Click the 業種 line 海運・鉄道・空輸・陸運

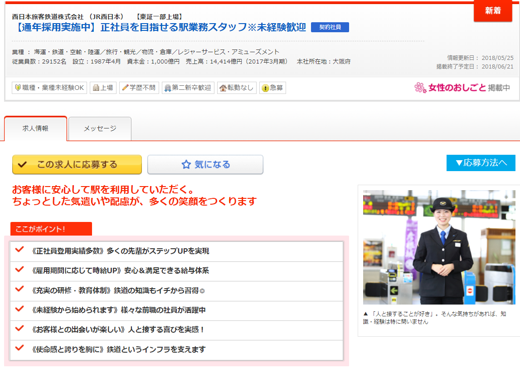click(x=146, y=52)
